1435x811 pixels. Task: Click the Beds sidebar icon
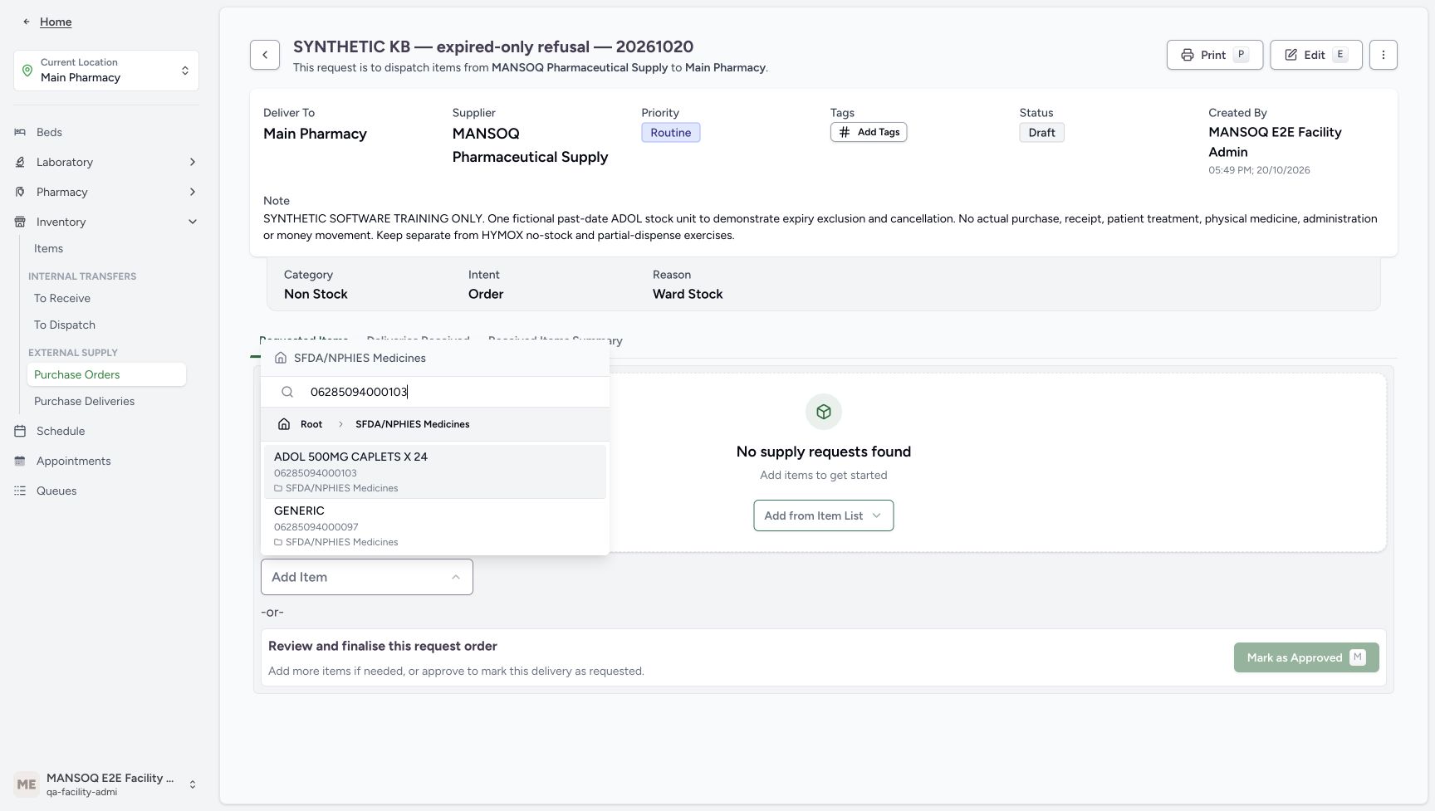[20, 132]
